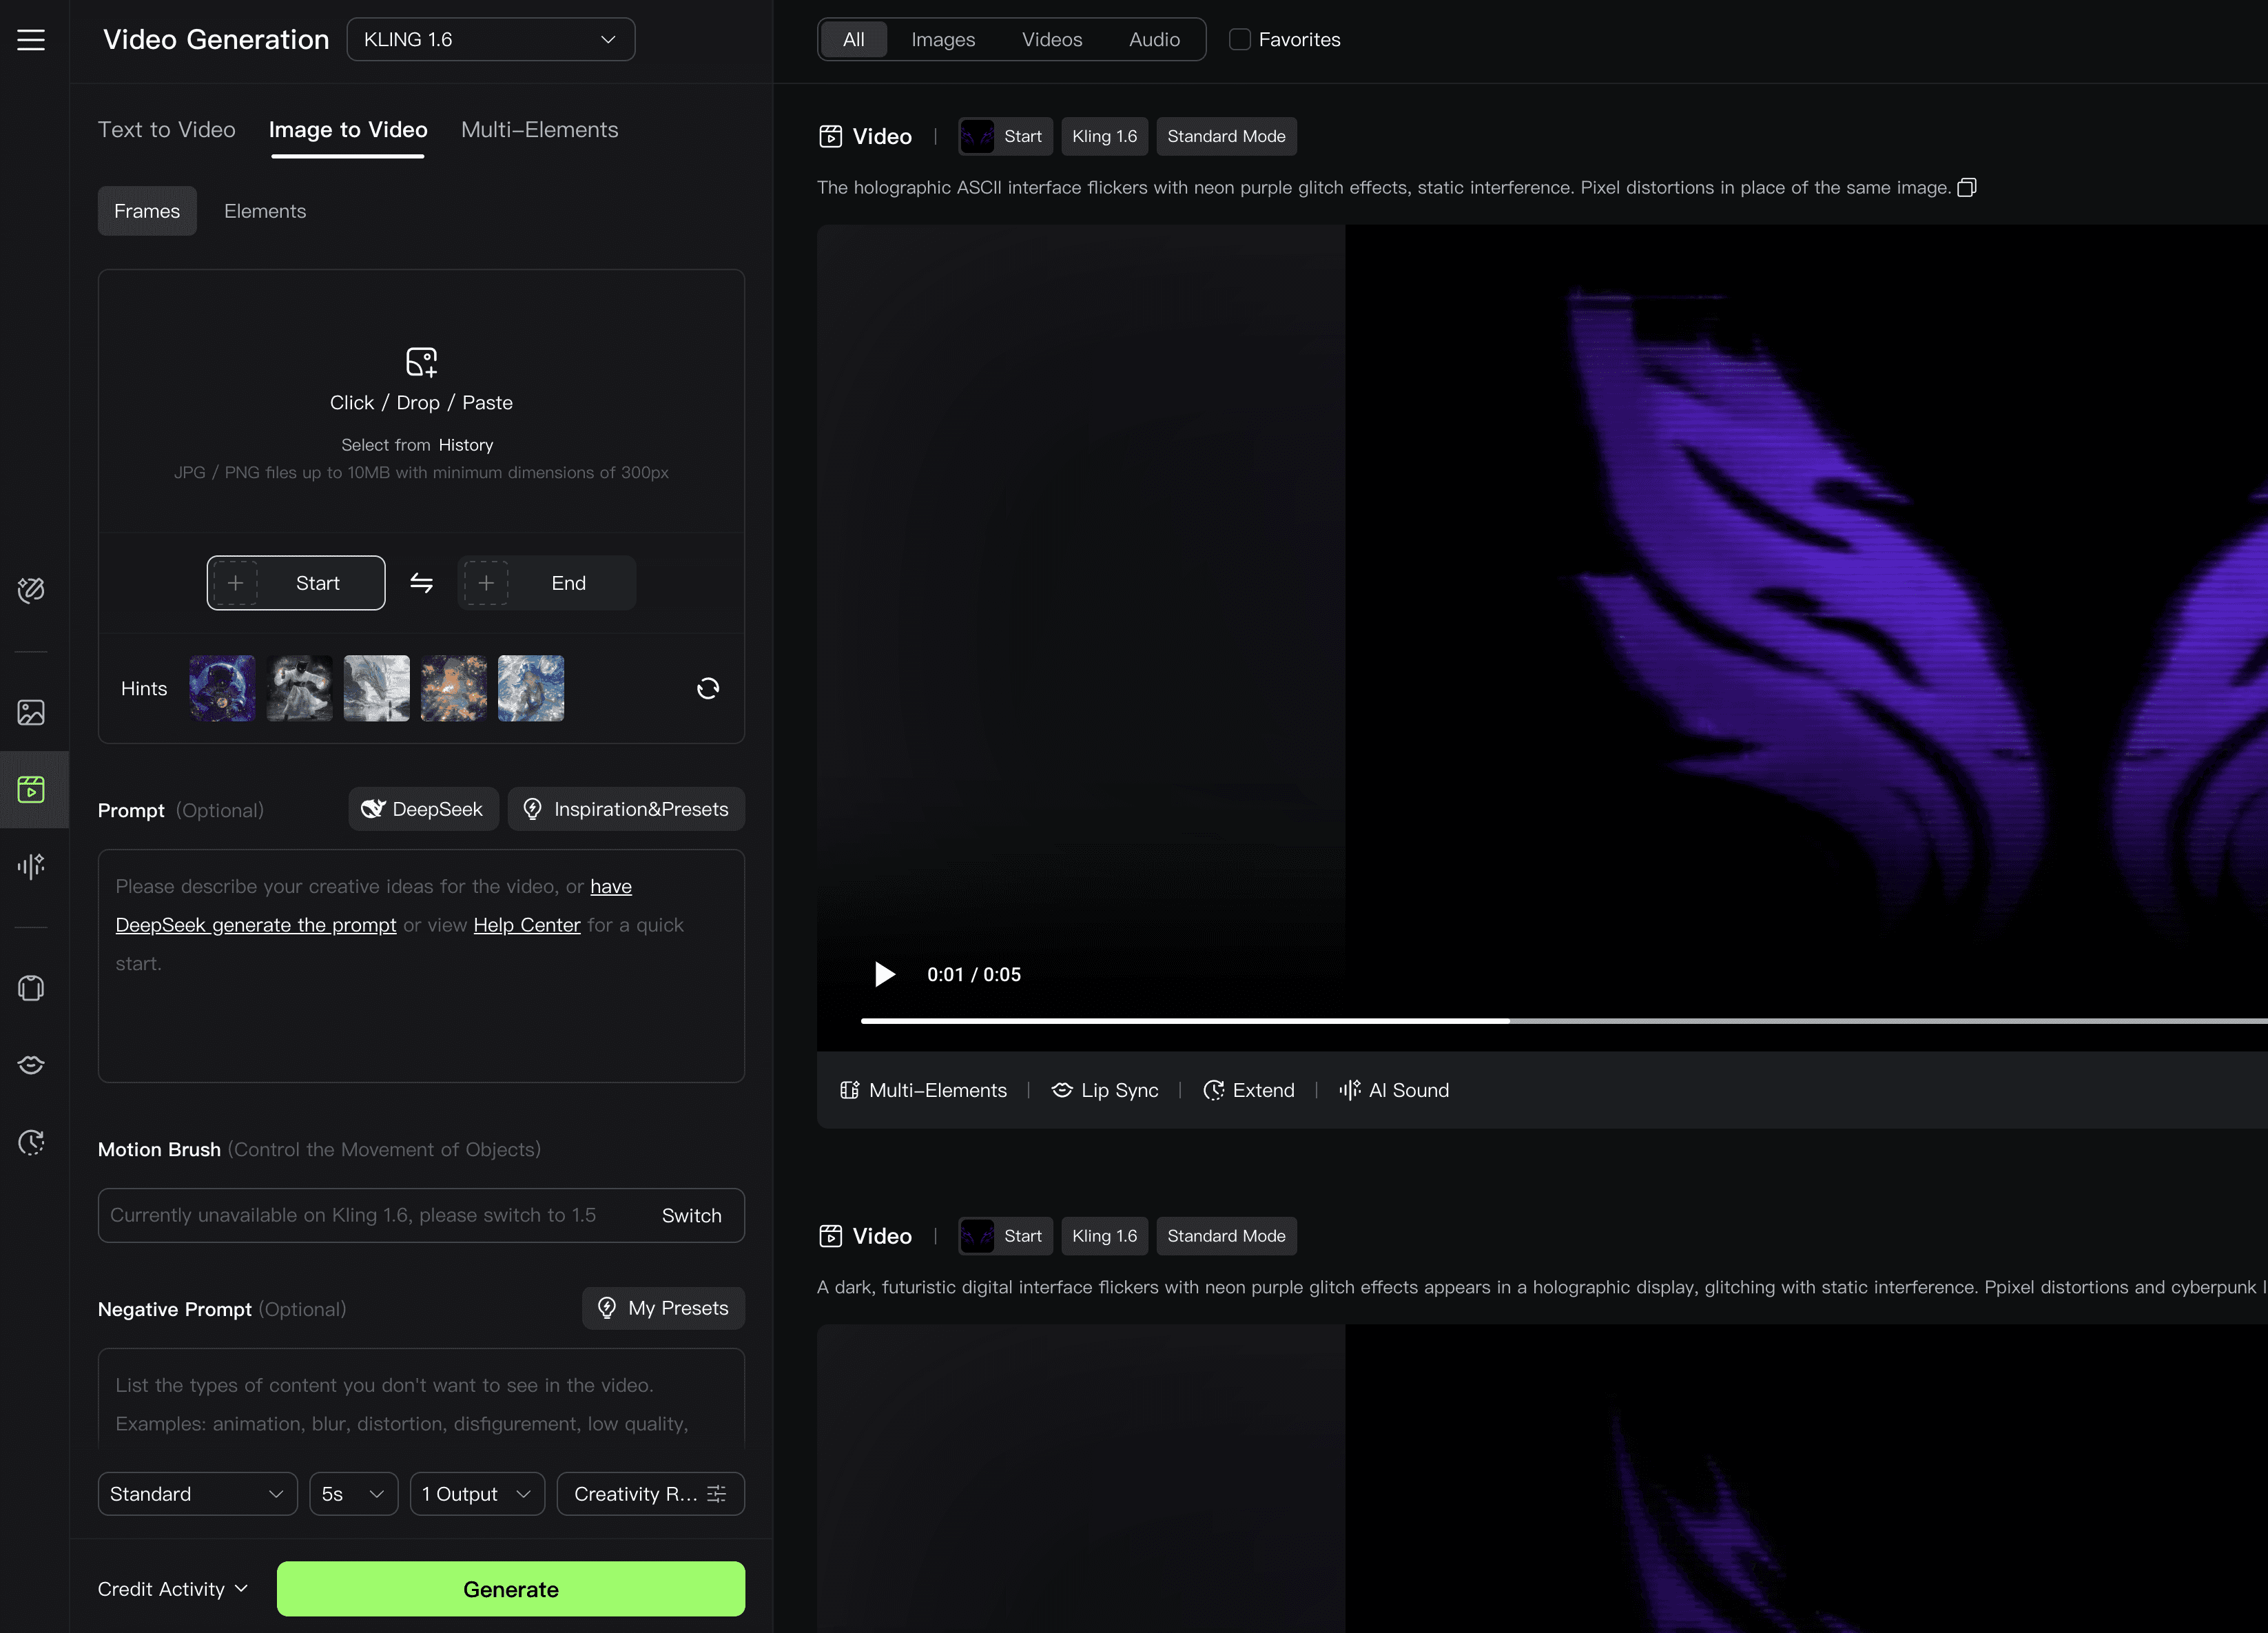Click Extend under the first video
The image size is (2268, 1633).
(1249, 1090)
